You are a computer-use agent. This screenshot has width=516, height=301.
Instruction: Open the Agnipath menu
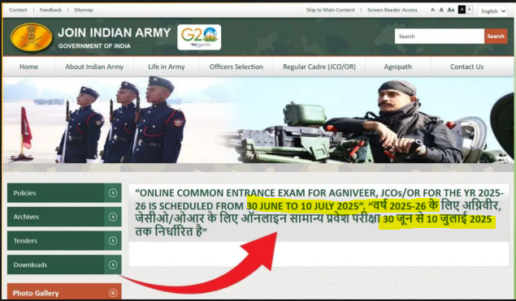coord(398,67)
